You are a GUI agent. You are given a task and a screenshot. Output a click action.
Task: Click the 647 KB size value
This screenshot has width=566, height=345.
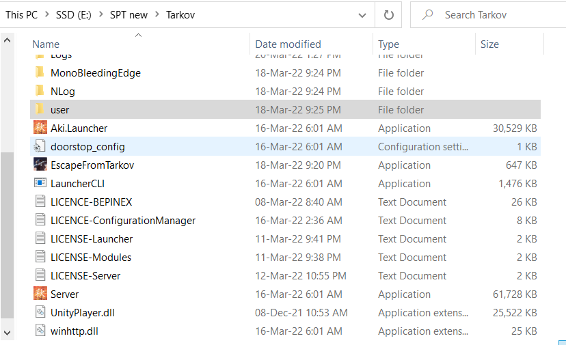(522, 165)
